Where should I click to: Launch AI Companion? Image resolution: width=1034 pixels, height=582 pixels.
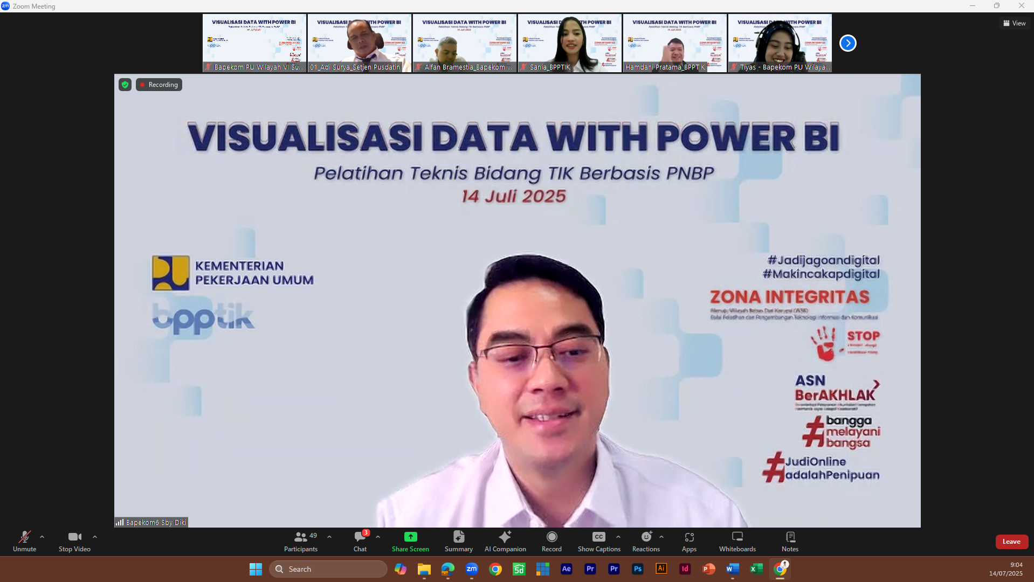point(505,541)
